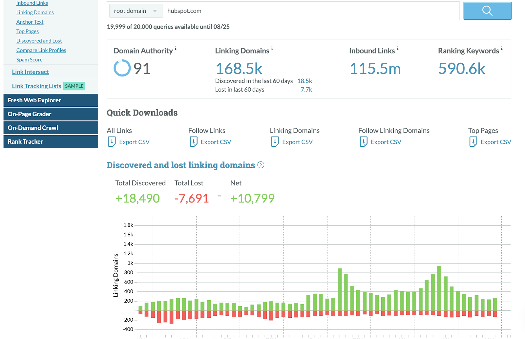Open Inbound Links in sidebar
This screenshot has height=339, width=525.
point(32,3)
